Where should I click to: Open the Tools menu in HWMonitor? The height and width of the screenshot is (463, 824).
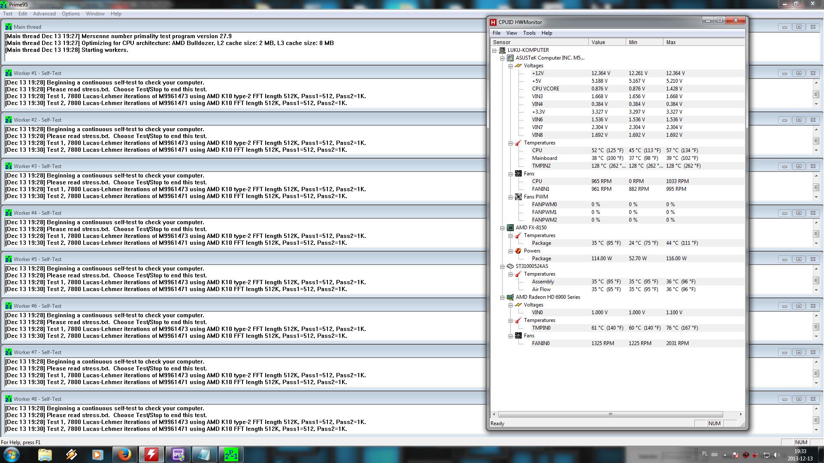(529, 33)
